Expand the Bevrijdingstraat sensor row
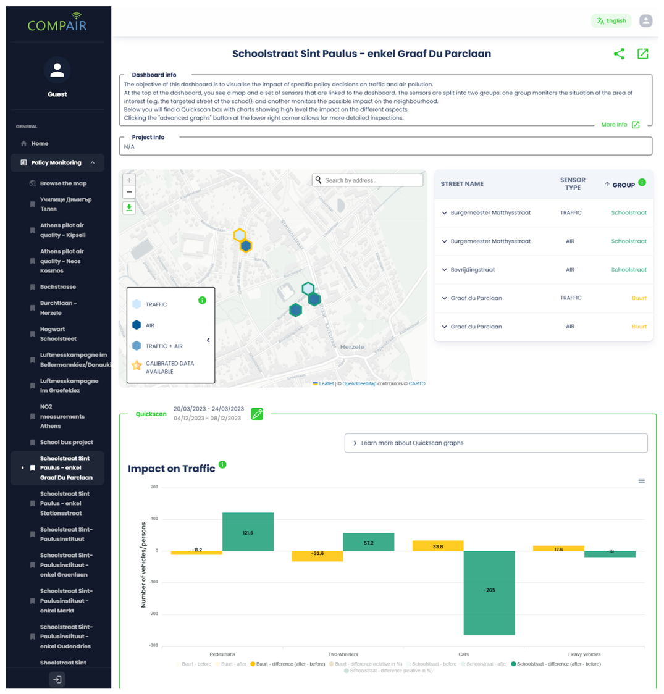This screenshot has height=694, width=664. click(x=445, y=270)
